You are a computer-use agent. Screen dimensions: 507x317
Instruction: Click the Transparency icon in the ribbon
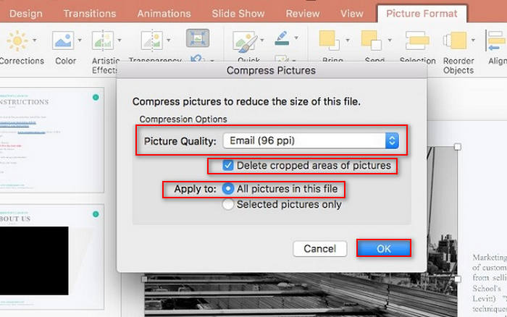click(151, 42)
